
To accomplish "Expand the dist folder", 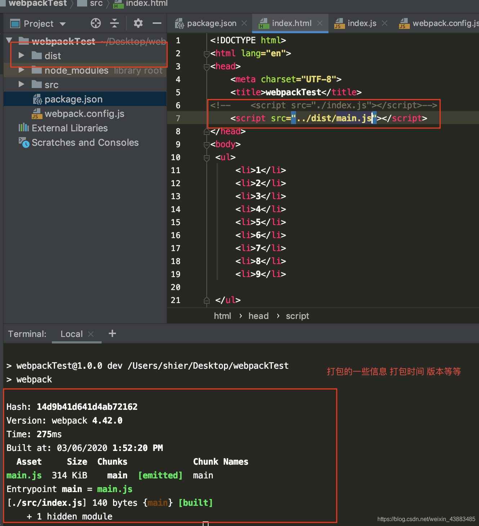I will (21, 55).
